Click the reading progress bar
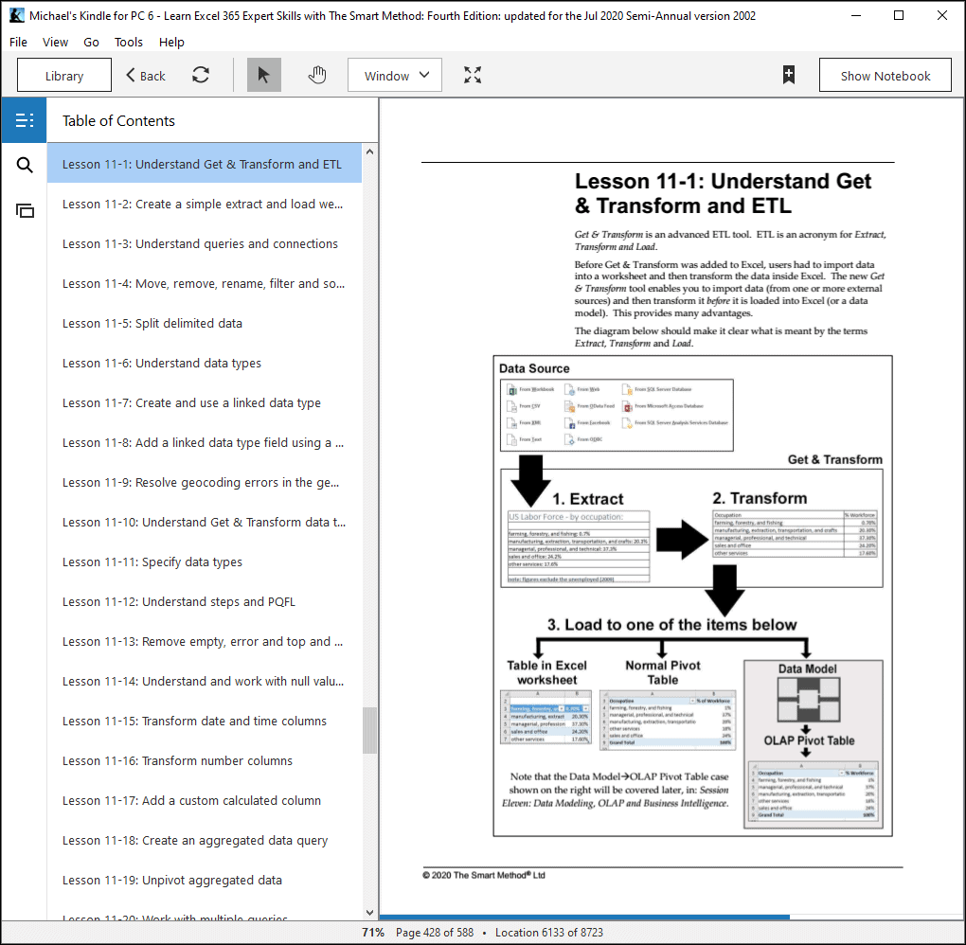Image resolution: width=966 pixels, height=945 pixels. pyautogui.click(x=671, y=918)
